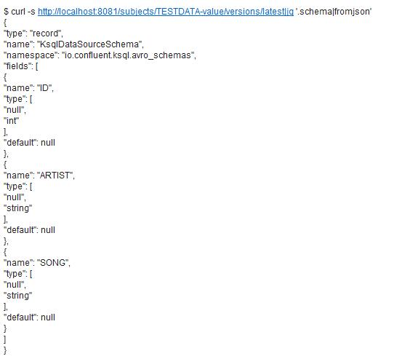Click the "int" type value
Screen dimensions: 402x359
pyautogui.click(x=12, y=121)
